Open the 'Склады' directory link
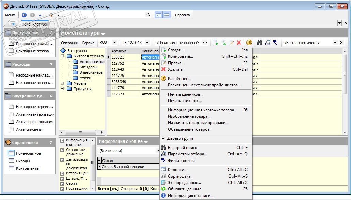Screen dimensions: 351x200 (23, 161)
